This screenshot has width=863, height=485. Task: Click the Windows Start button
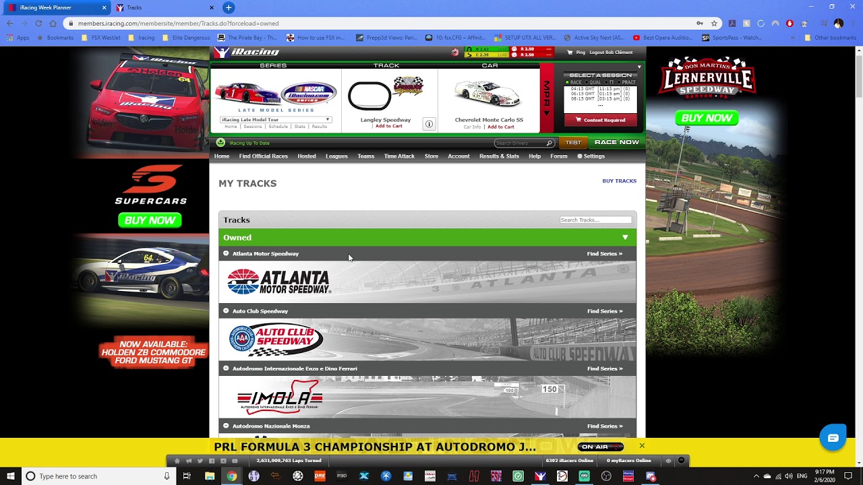[x=10, y=476]
